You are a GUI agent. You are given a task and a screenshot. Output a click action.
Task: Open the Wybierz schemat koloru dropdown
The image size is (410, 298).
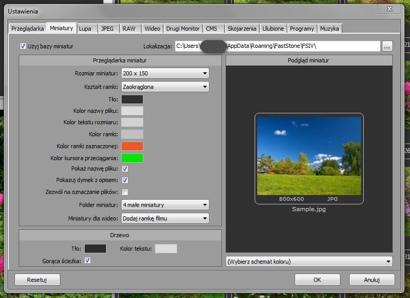[x=309, y=262]
